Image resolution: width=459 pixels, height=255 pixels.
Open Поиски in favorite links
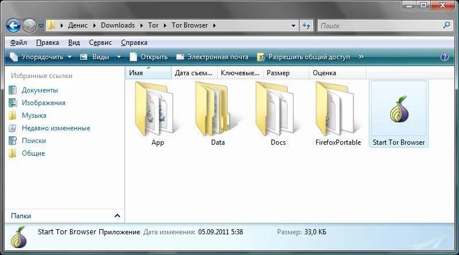[34, 141]
